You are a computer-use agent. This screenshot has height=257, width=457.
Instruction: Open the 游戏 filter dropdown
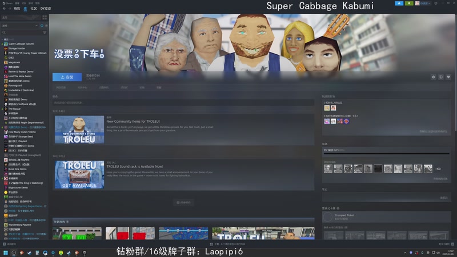click(20, 26)
